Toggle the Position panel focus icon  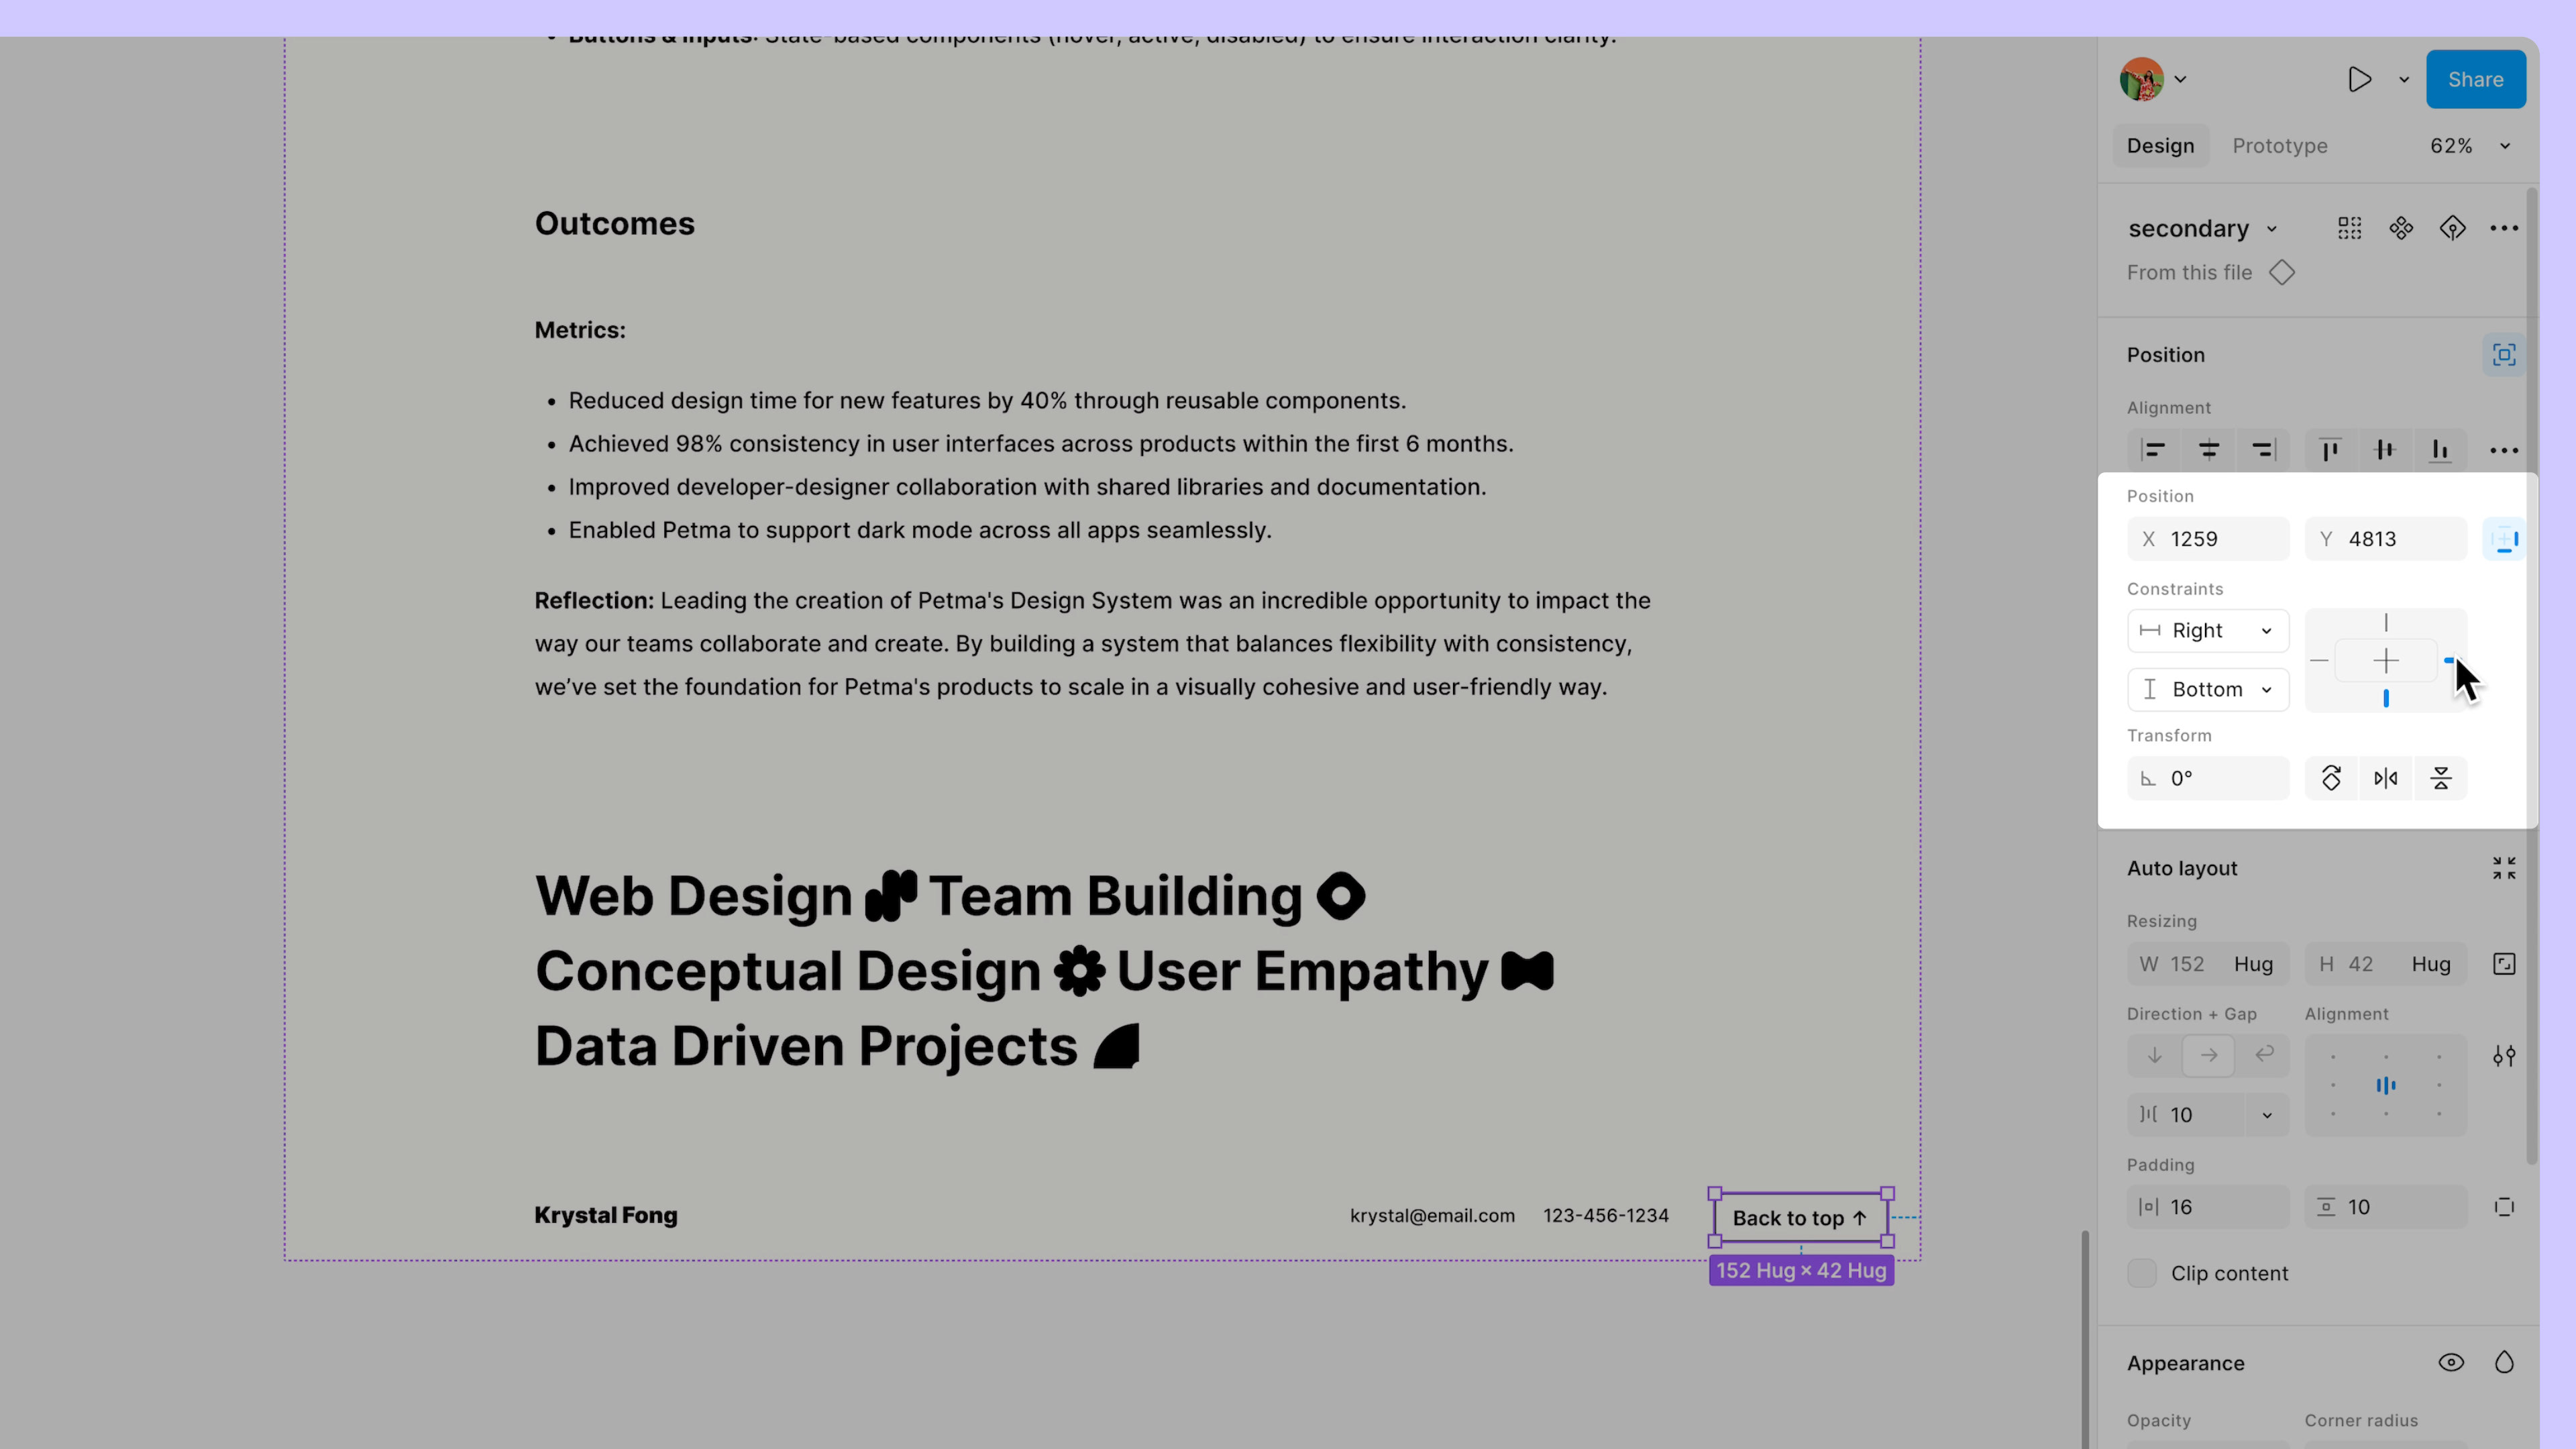2503,355
